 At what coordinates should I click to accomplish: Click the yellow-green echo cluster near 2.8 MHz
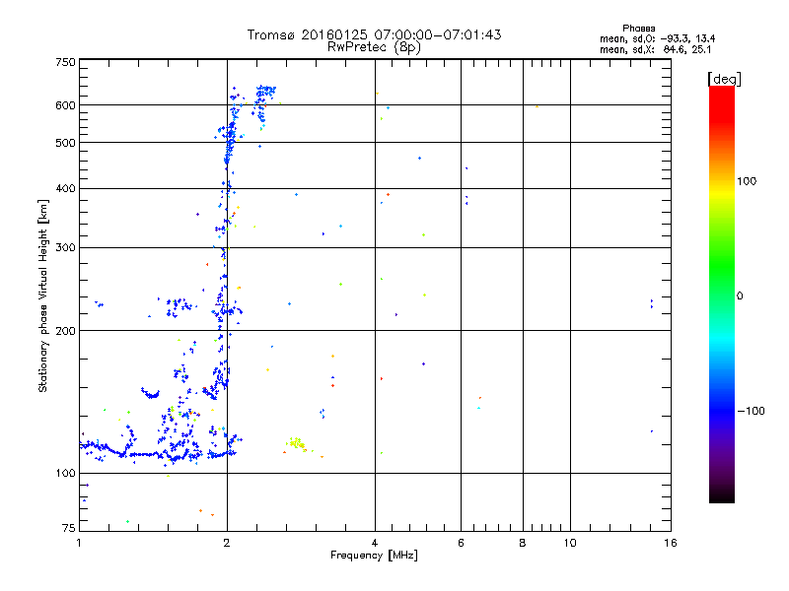297,444
